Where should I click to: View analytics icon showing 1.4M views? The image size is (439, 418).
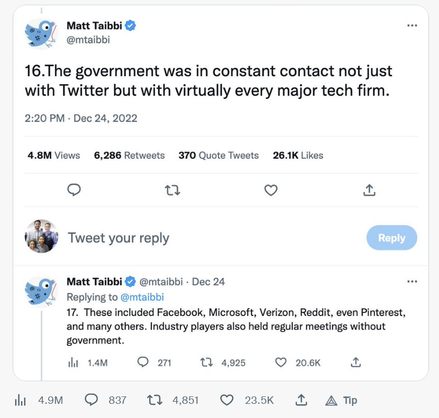pos(74,362)
